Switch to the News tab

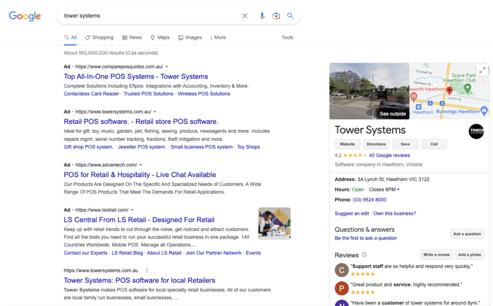pyautogui.click(x=132, y=38)
